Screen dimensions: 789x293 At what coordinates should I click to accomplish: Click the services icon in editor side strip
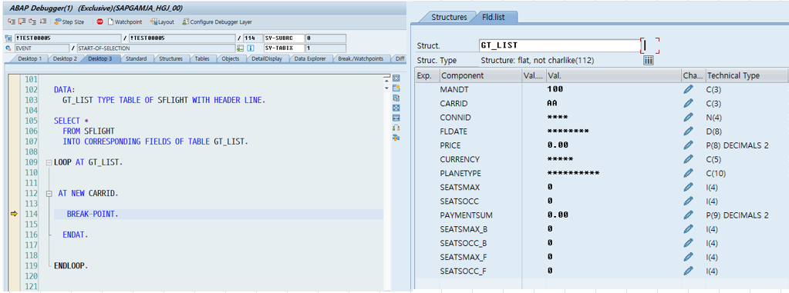(x=396, y=128)
